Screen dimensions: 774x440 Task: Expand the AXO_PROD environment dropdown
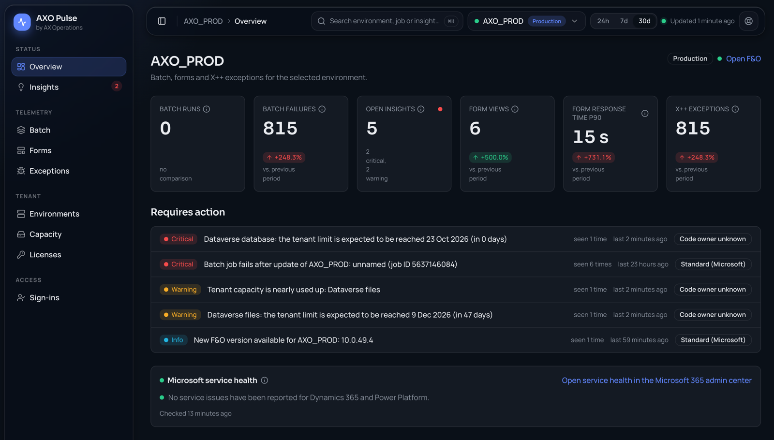tap(526, 21)
